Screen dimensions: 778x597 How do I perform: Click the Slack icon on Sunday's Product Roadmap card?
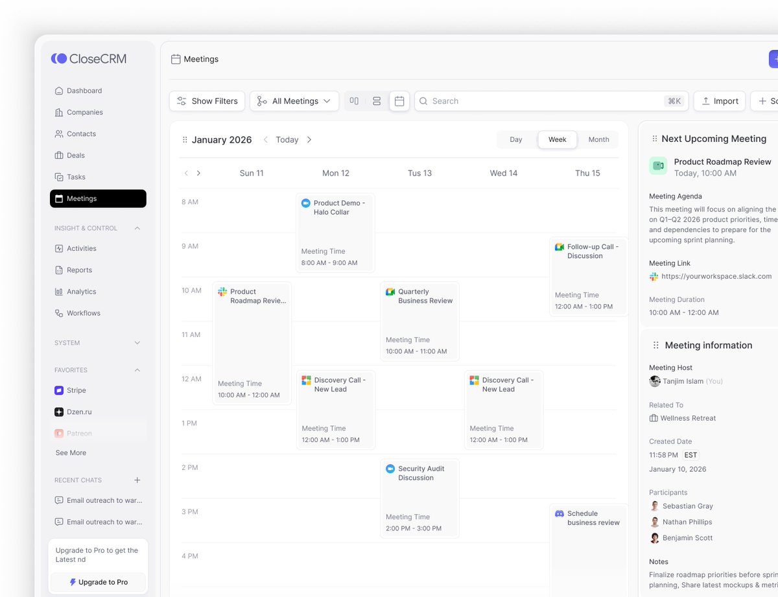point(222,292)
